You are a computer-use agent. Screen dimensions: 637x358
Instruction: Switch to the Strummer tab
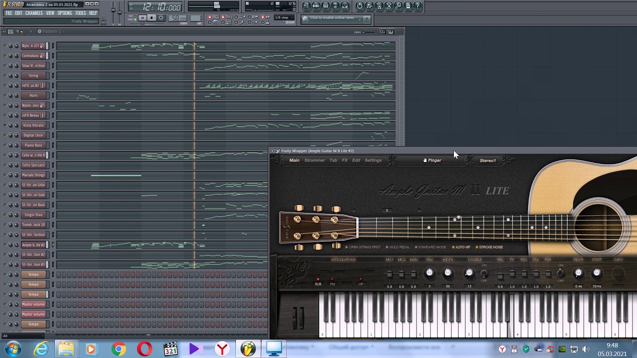[x=315, y=161]
